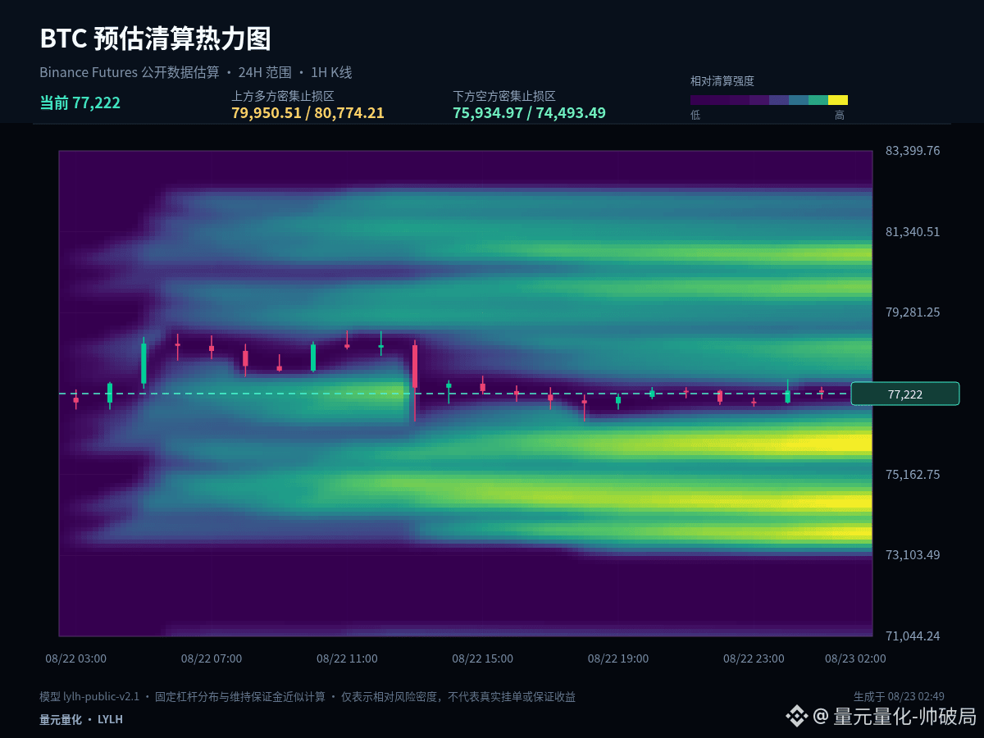Click the y-axis label 75,162.75
The width and height of the screenshot is (984, 738).
tap(913, 474)
